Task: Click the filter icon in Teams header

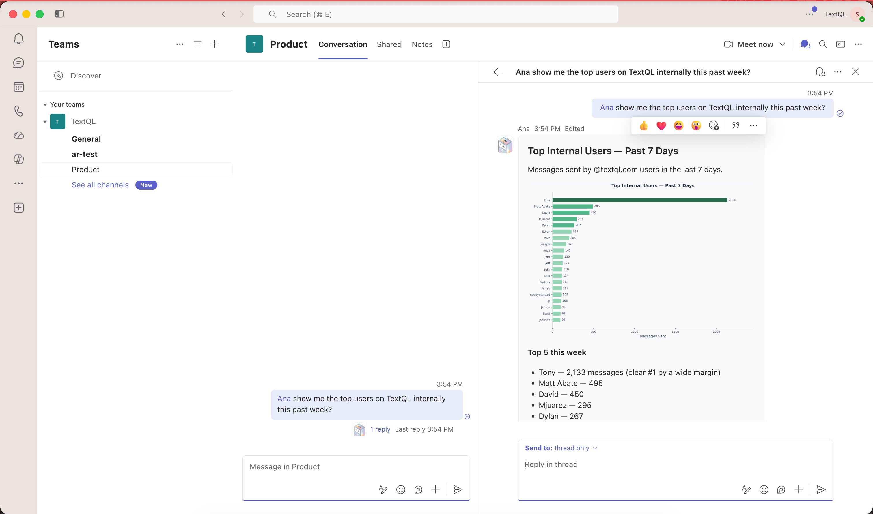Action: click(x=197, y=44)
